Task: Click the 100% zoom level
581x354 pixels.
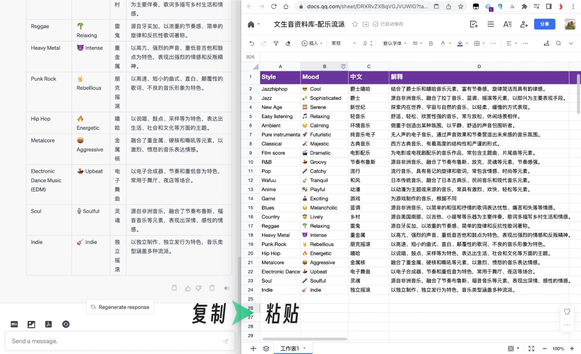Action: tap(558, 348)
